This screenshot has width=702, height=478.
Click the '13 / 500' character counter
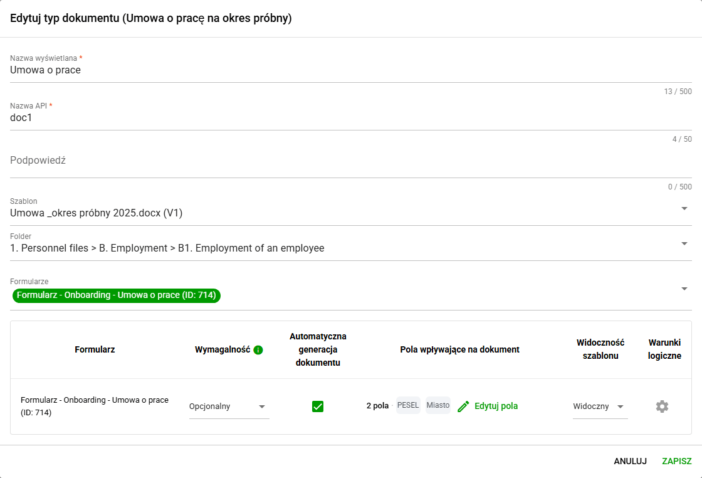click(x=678, y=92)
